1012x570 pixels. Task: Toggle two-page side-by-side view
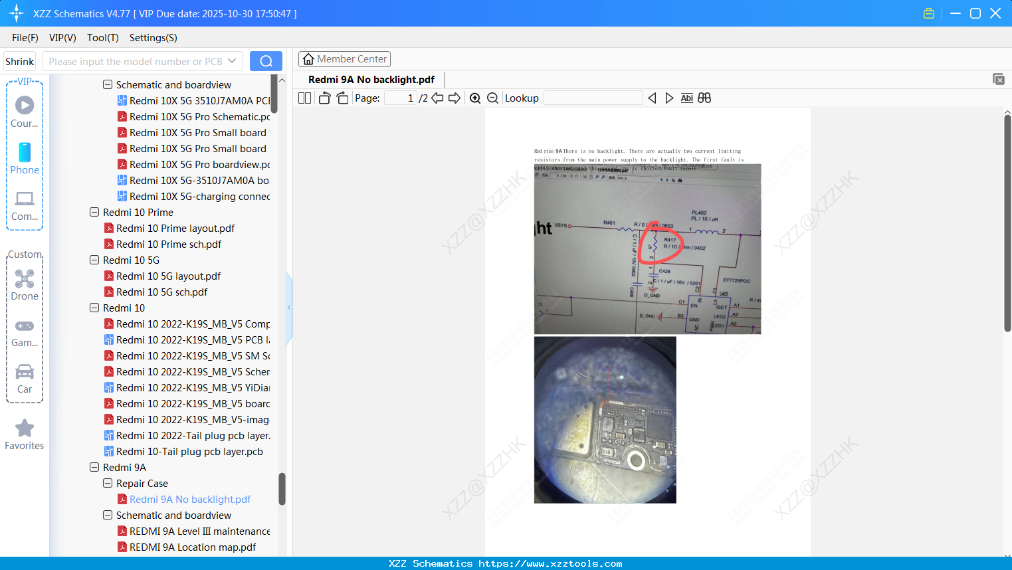click(304, 98)
